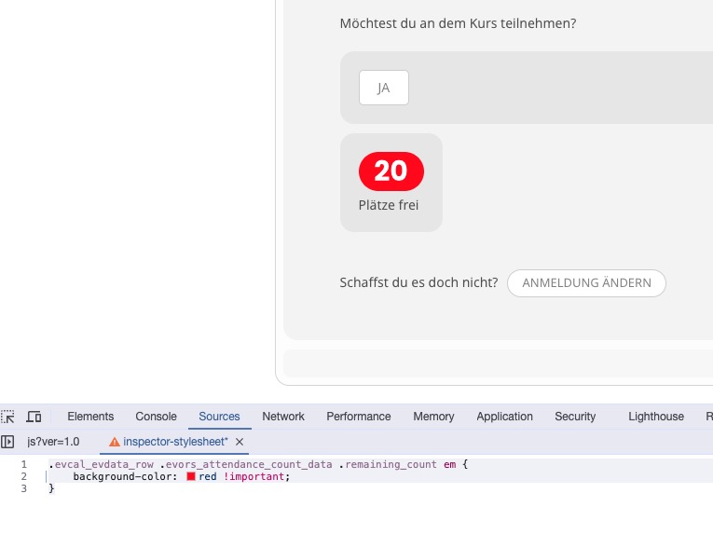Image resolution: width=713 pixels, height=548 pixels.
Task: Switch to the Elements panel
Action: [90, 417]
